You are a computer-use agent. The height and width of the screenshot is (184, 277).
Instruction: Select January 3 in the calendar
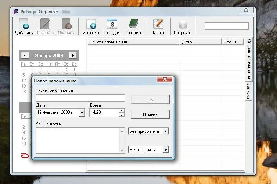pyautogui.click(x=66, y=69)
